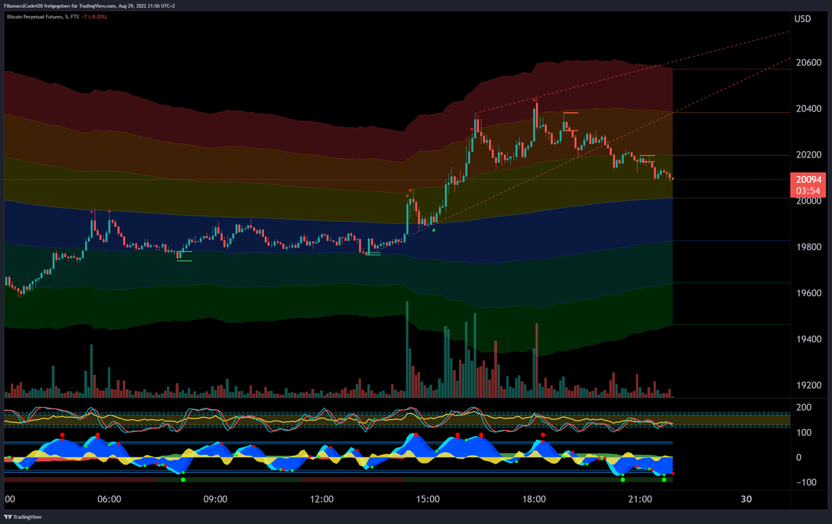Select the 19400 price axis label
This screenshot has height=524, width=832.
(808, 340)
